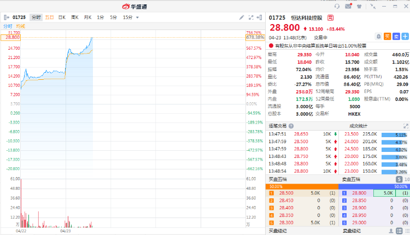The height and width of the screenshot is (235, 410).
Task: Show broker queue person view icon
Action: [391, 231]
